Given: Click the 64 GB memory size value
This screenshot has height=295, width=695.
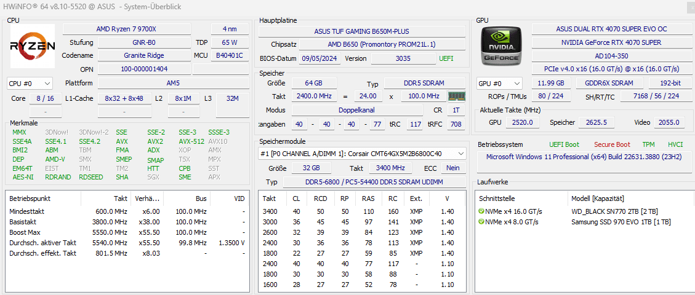Looking at the screenshot, I should 314,83.
